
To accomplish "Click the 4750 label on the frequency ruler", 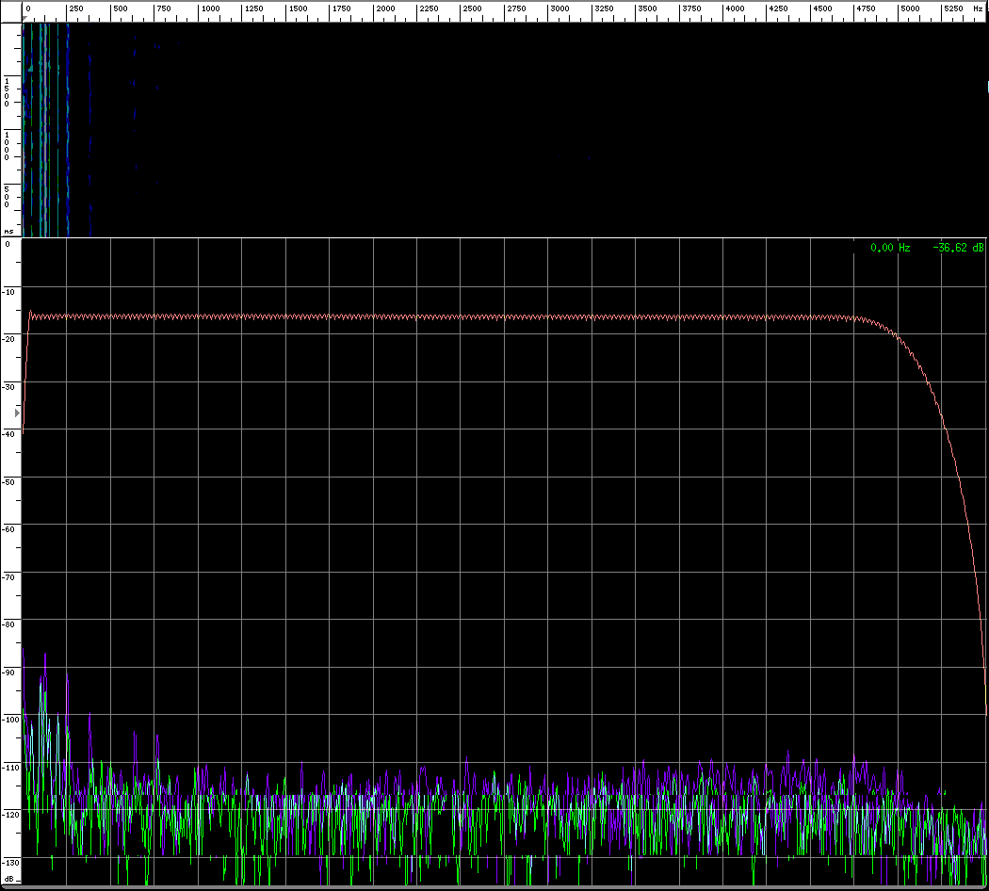I will point(866,8).
